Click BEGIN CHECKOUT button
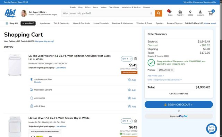The height and width of the screenshot is (137, 222). (x=179, y=105)
